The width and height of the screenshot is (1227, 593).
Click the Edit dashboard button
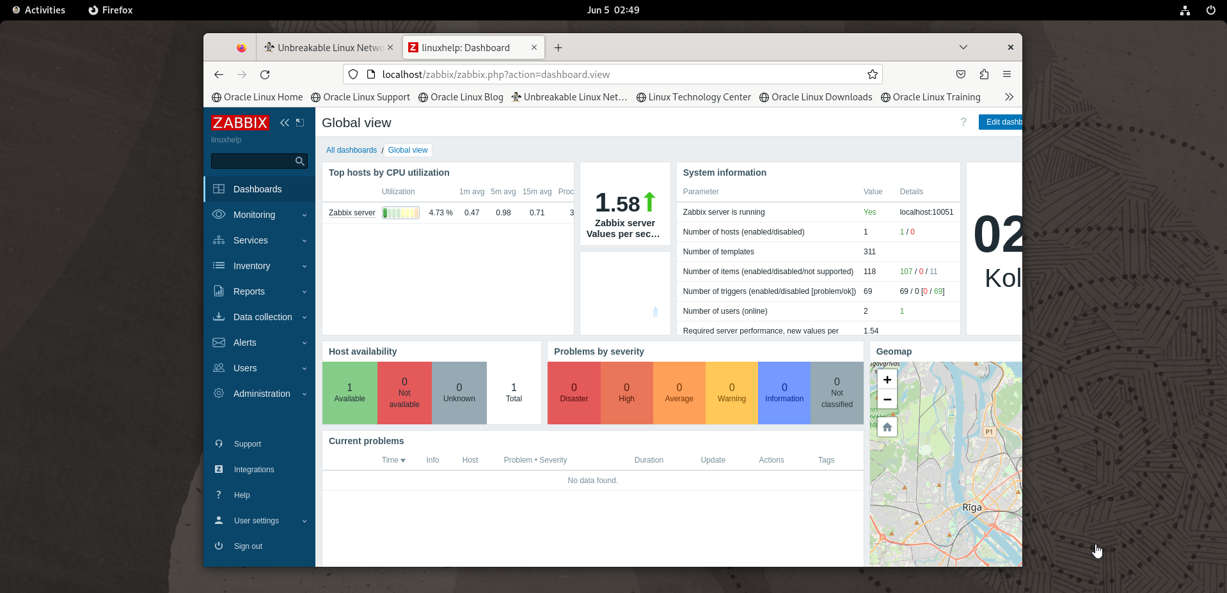pos(1001,122)
